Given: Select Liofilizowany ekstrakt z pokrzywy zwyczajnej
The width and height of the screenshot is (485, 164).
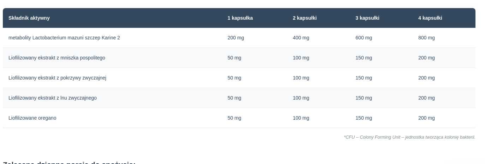Looking at the screenshot, I should click(x=57, y=78).
